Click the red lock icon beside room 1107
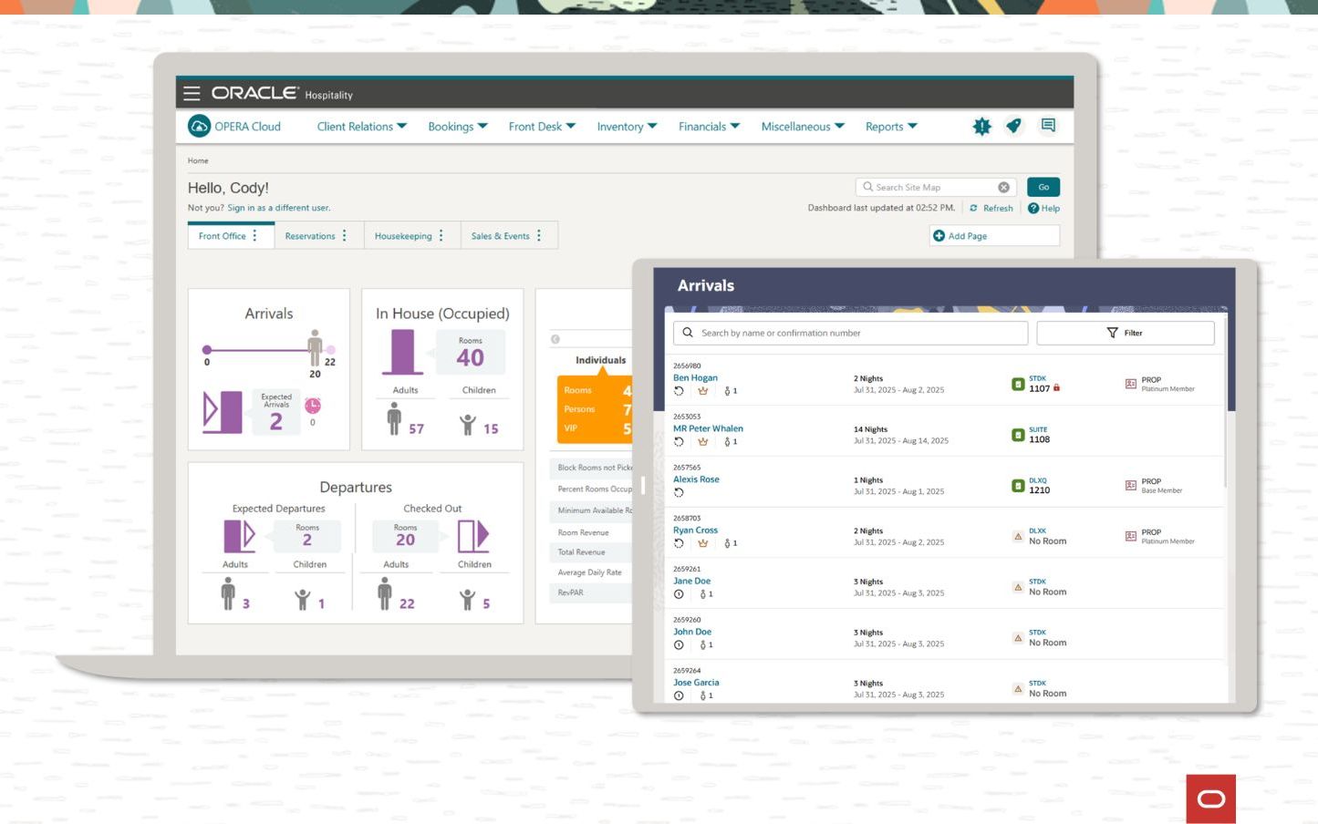 (x=1057, y=387)
